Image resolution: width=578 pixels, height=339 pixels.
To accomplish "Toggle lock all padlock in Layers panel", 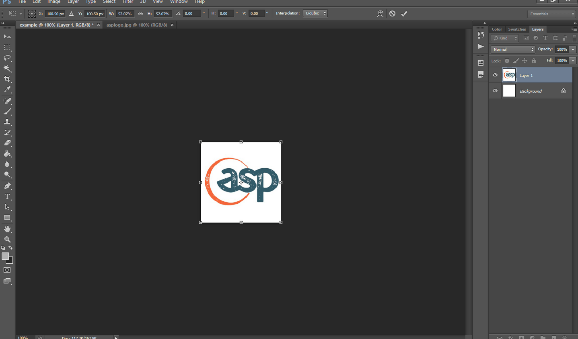I will click(534, 61).
